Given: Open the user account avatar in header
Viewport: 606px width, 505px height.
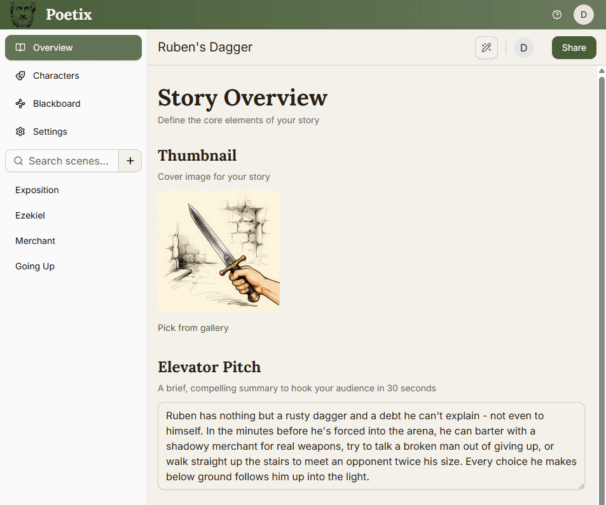Looking at the screenshot, I should (x=584, y=15).
